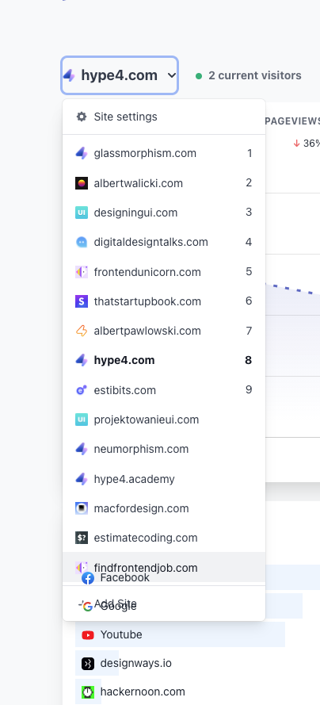Viewport: 320px width, 705px height.
Task: Switch to hype4.academy site
Action: pyautogui.click(x=164, y=479)
